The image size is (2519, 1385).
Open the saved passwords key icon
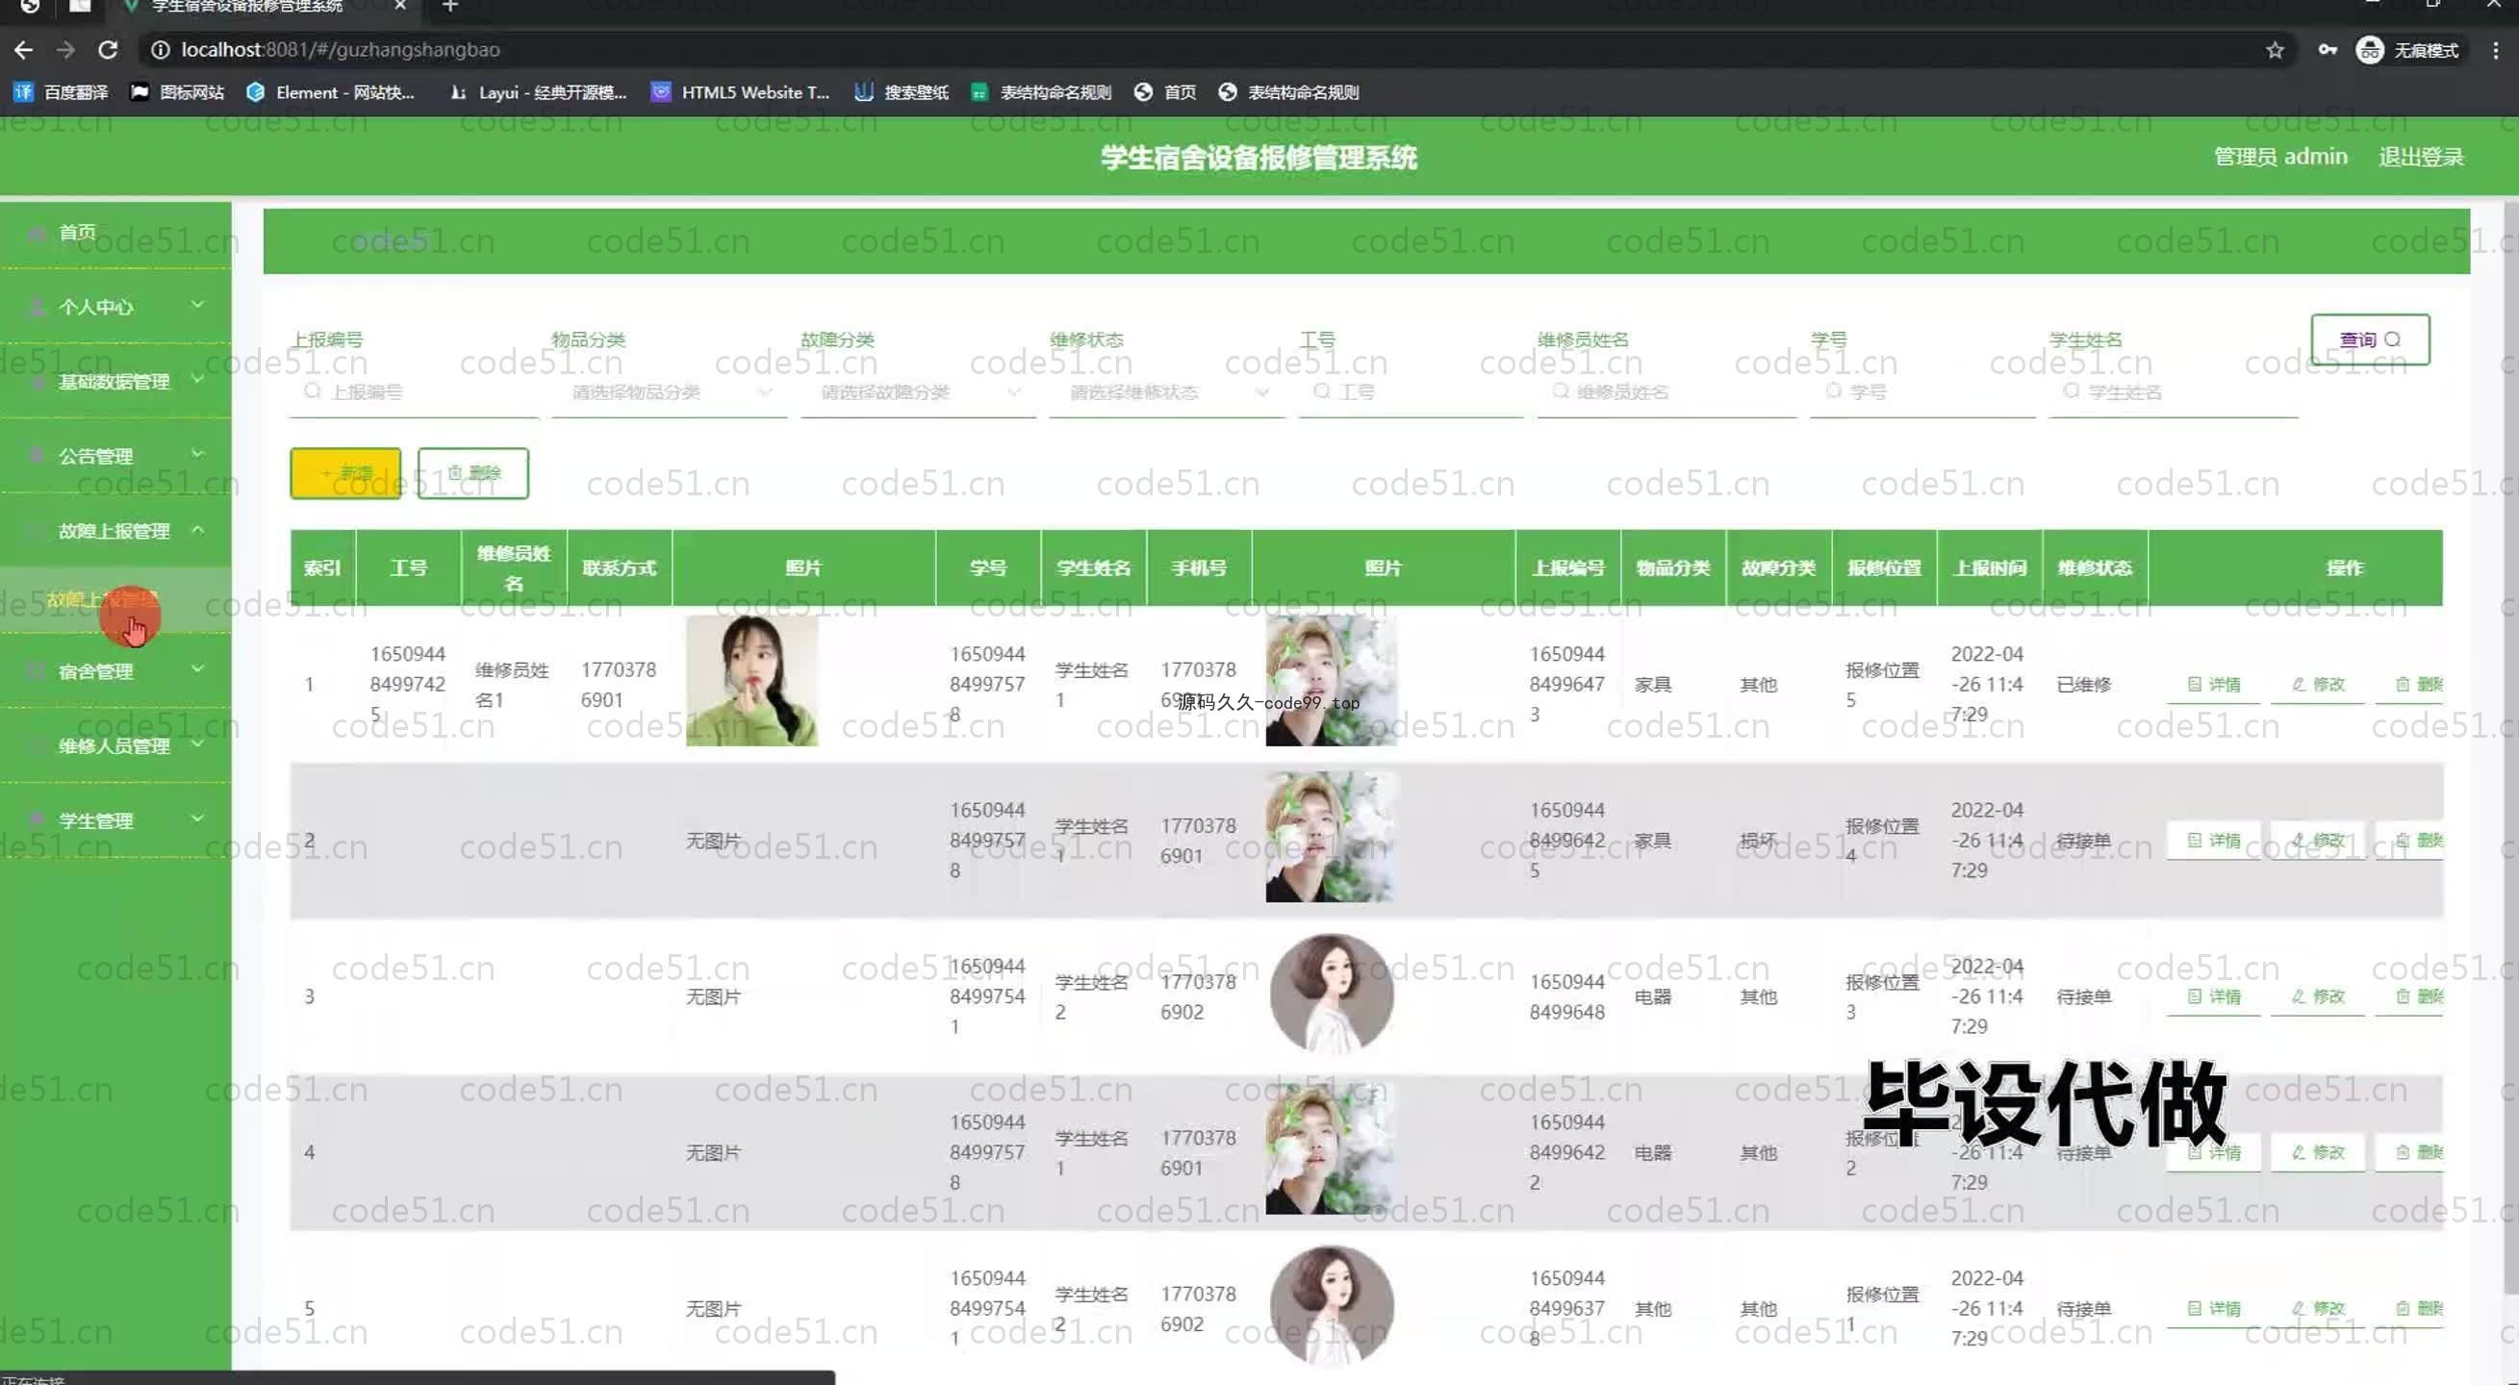pyautogui.click(x=2328, y=50)
